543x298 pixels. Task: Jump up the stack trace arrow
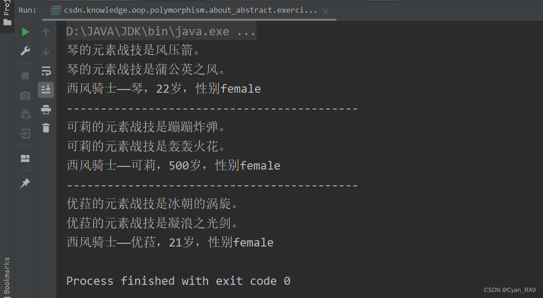pyautogui.click(x=46, y=32)
